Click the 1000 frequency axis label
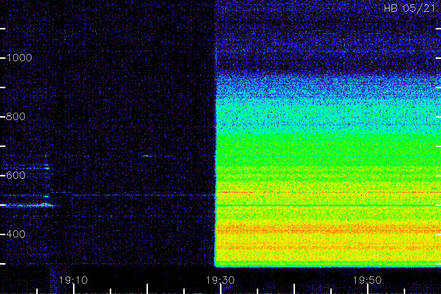This screenshot has height=294, width=441. [x=19, y=58]
